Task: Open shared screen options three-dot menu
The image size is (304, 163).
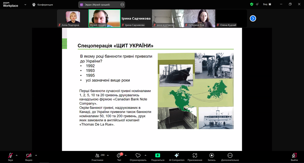Action: click(122, 5)
